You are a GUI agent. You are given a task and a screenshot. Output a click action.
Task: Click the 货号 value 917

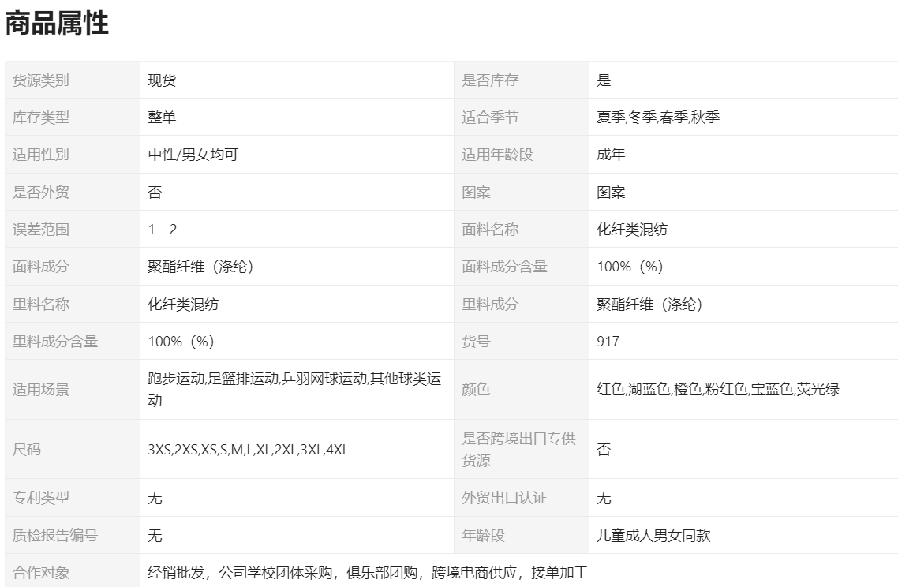click(608, 342)
